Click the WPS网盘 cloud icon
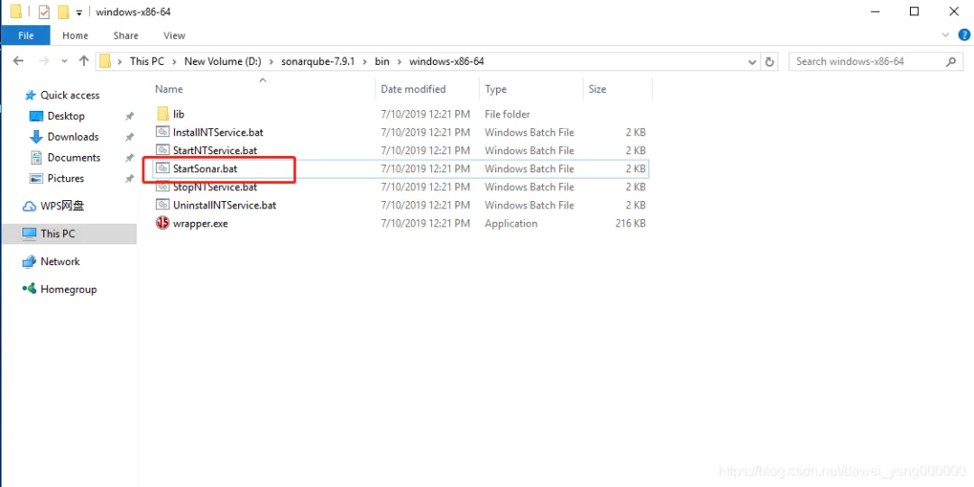 (29, 207)
